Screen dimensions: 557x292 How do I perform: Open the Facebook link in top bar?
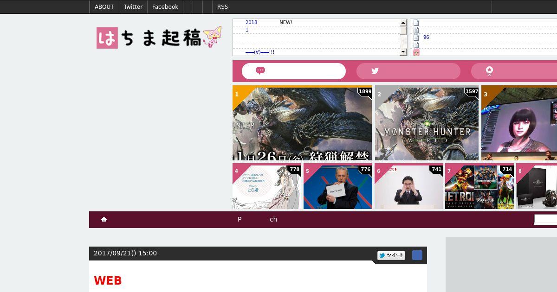click(x=165, y=7)
